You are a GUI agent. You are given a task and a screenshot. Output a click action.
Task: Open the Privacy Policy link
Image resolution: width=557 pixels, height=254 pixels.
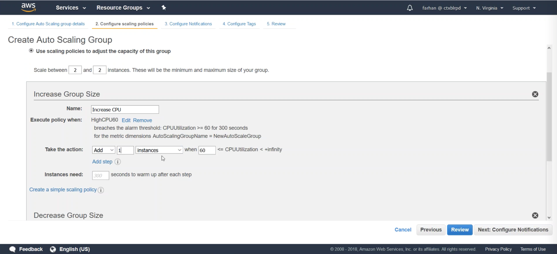pos(498,249)
